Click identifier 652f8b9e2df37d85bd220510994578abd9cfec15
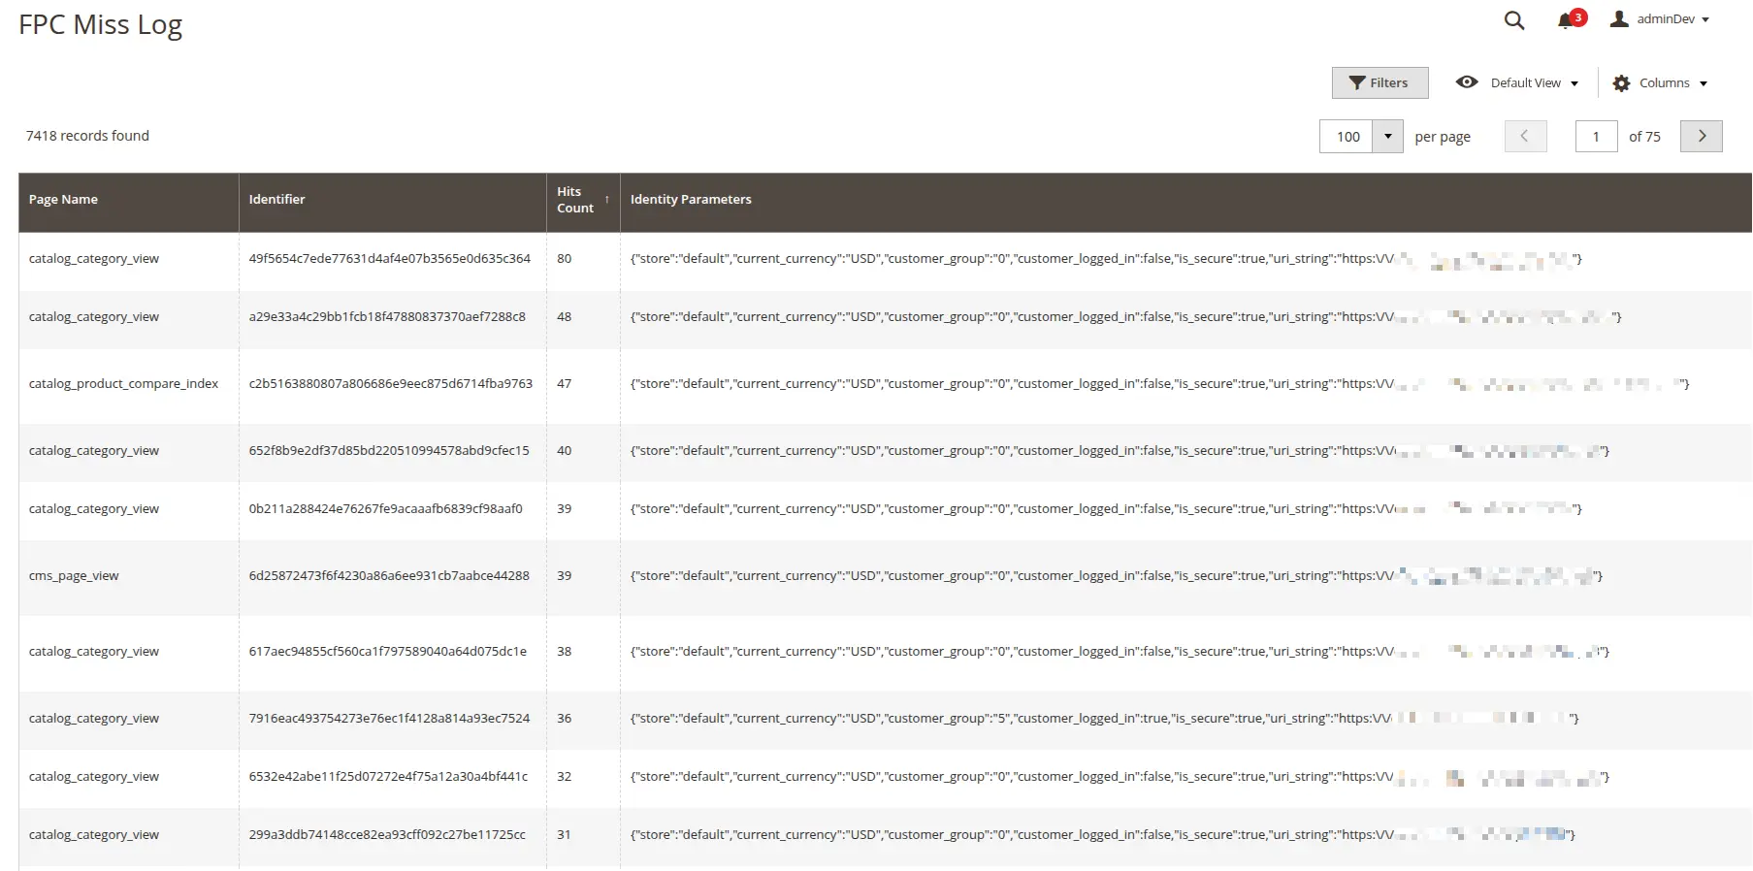The width and height of the screenshot is (1753, 871). (389, 451)
